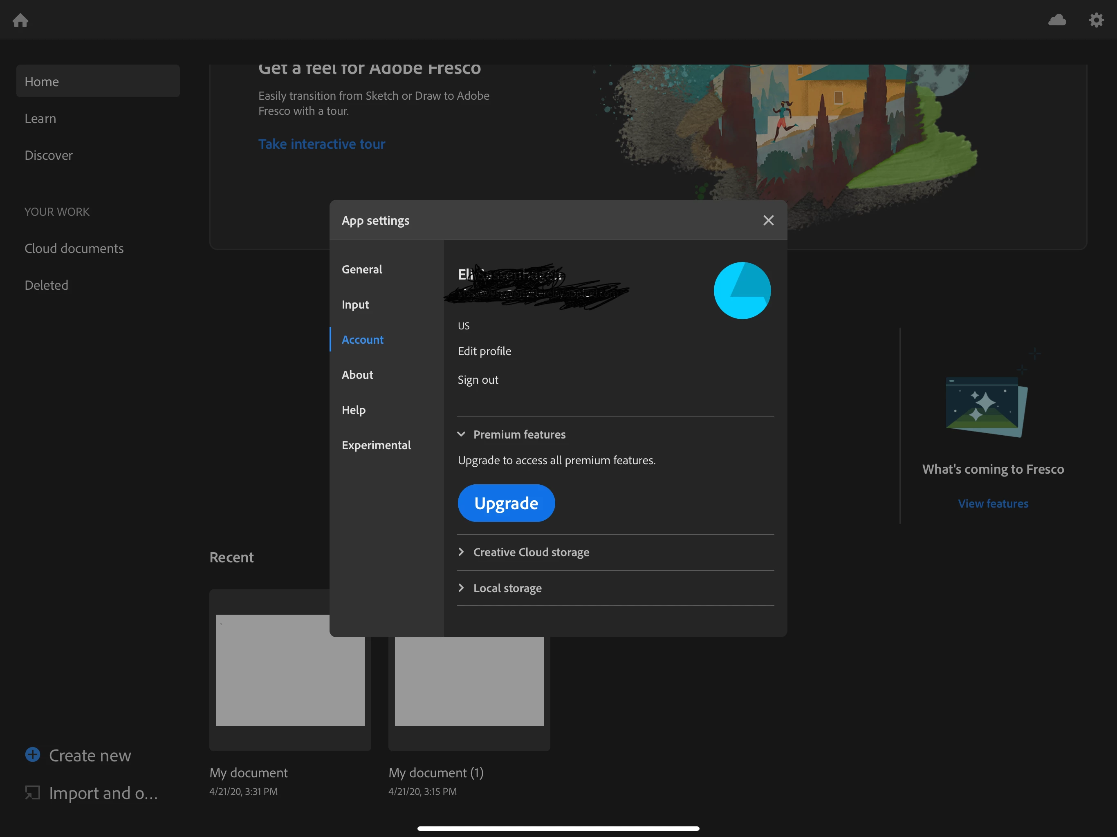Open the Input settings tab
Screen dimensions: 1117x837
[x=355, y=304]
